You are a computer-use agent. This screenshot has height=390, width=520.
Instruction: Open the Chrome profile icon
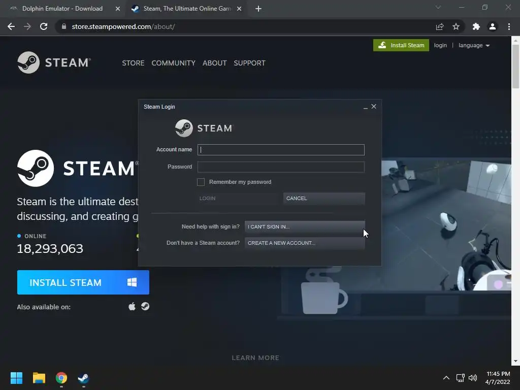[x=493, y=26]
